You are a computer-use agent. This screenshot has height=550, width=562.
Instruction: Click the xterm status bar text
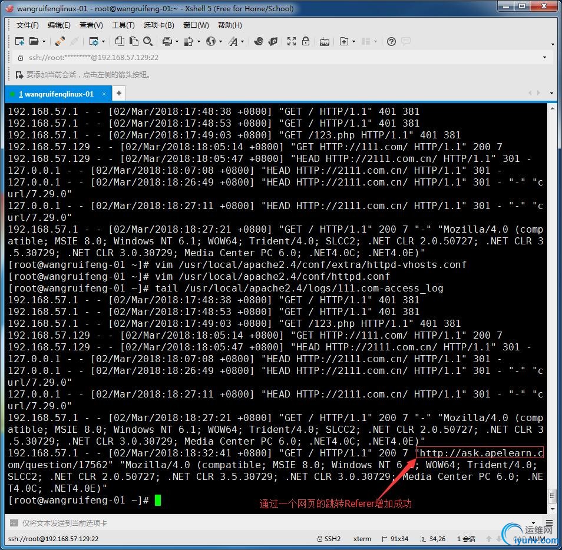click(x=362, y=539)
